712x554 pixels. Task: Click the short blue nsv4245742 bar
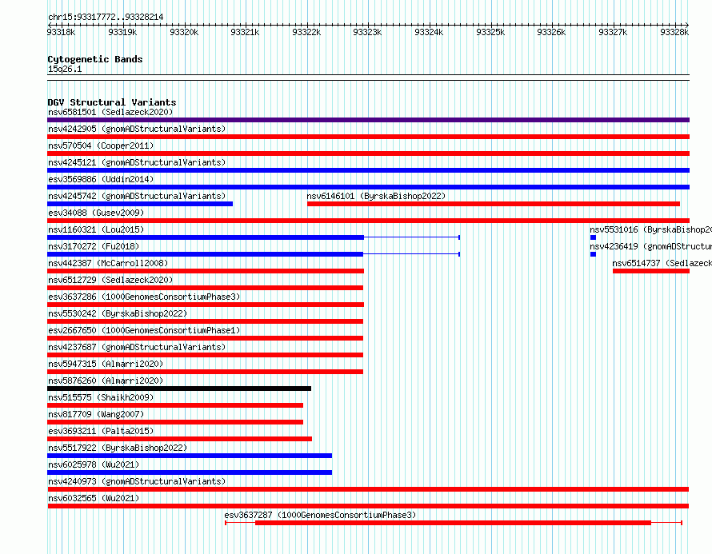(140, 204)
